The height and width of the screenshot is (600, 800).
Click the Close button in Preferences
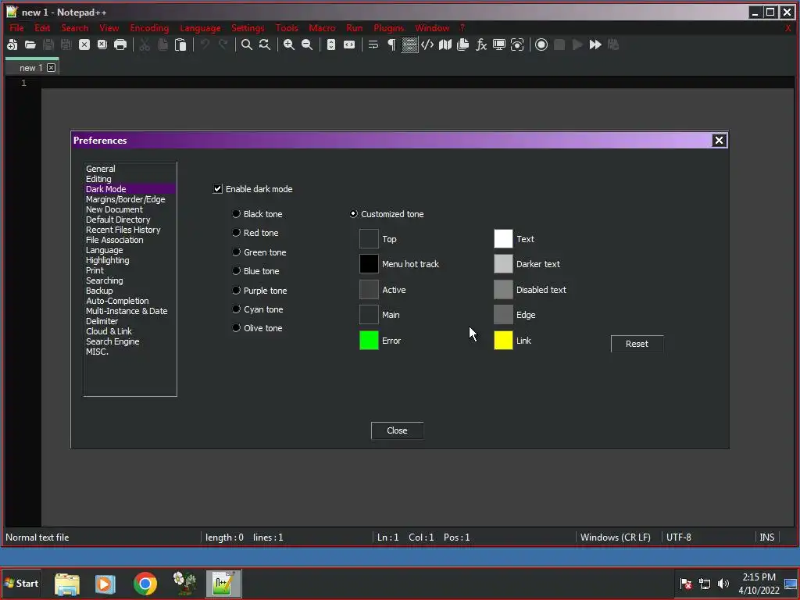point(397,430)
